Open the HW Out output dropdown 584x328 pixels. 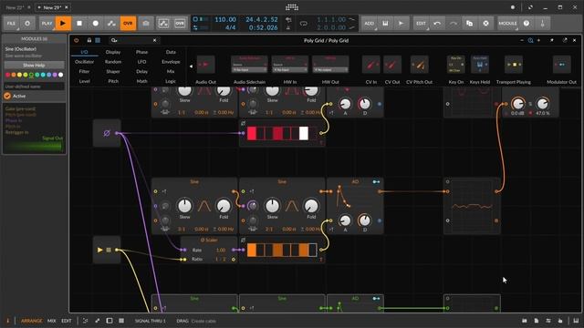point(330,69)
